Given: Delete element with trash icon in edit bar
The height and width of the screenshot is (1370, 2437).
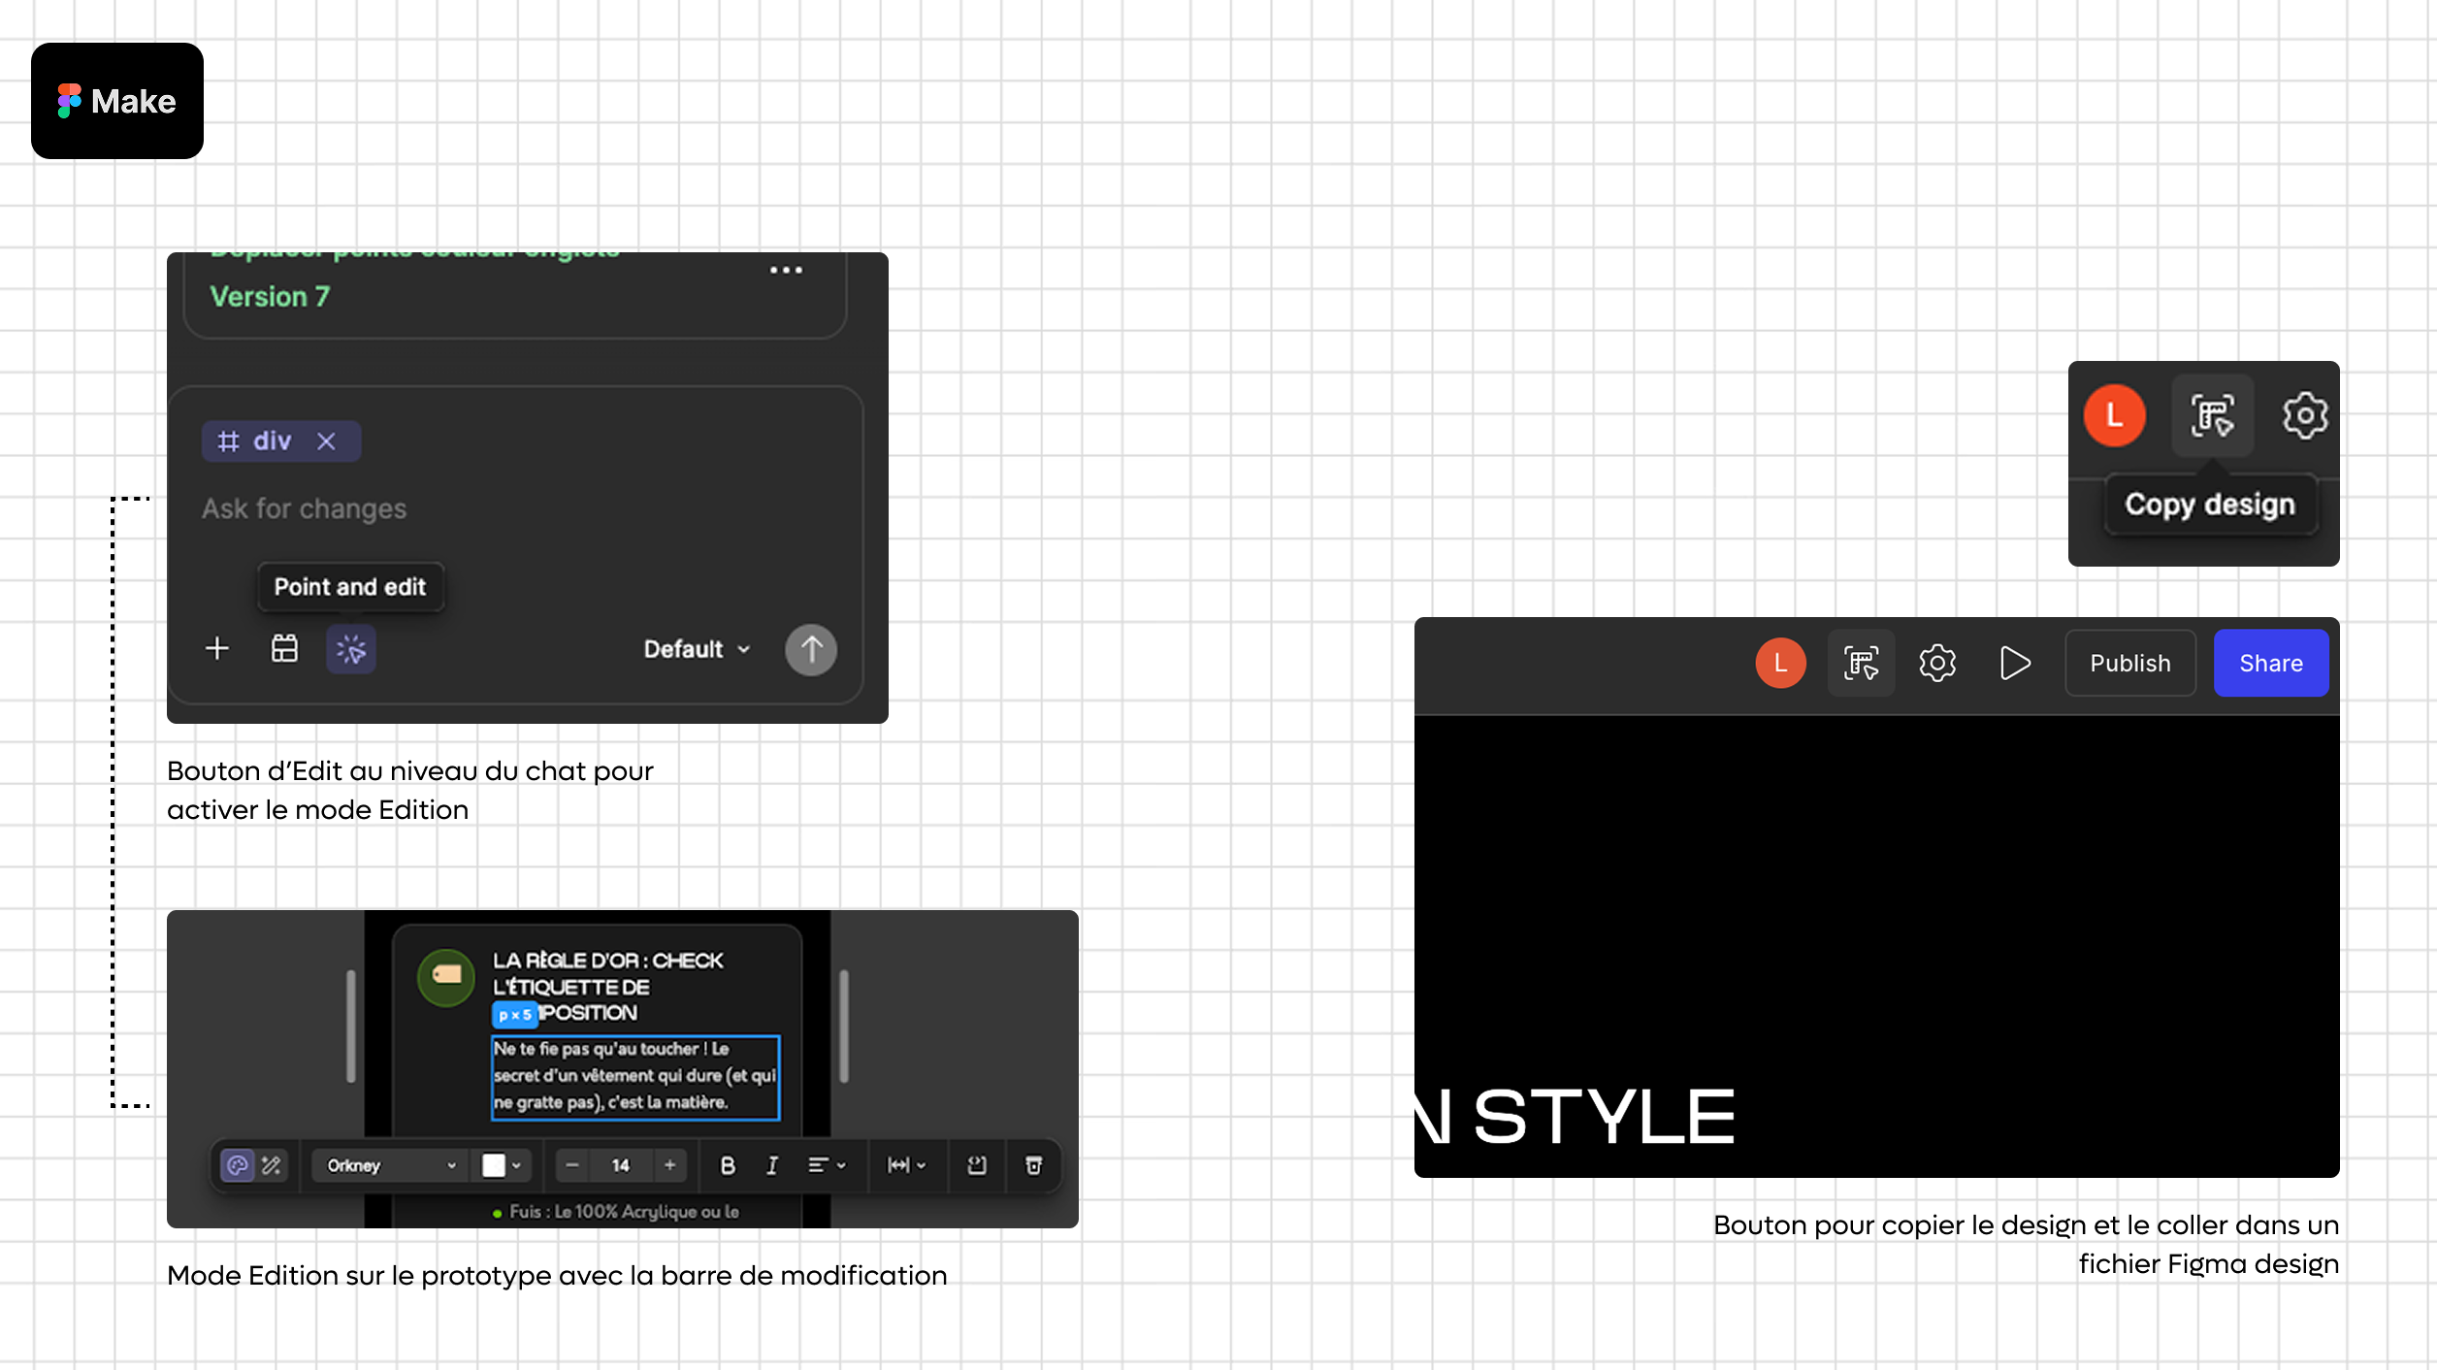Looking at the screenshot, I should click(x=1033, y=1165).
